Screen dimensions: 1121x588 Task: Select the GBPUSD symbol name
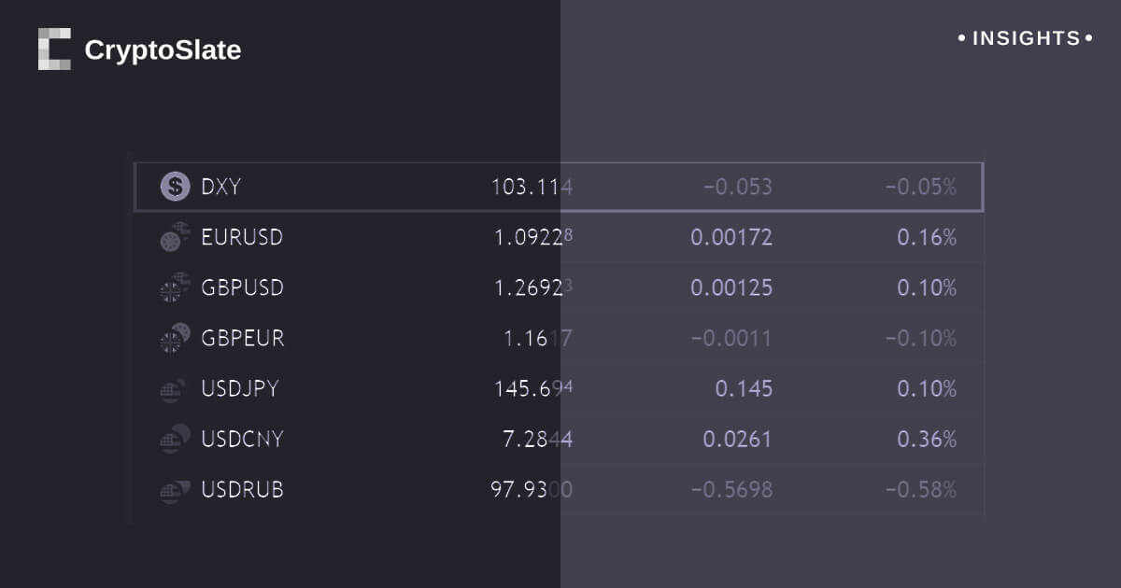242,287
